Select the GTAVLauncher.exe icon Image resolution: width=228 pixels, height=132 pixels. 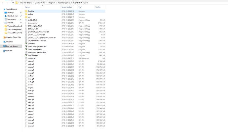point(26,49)
